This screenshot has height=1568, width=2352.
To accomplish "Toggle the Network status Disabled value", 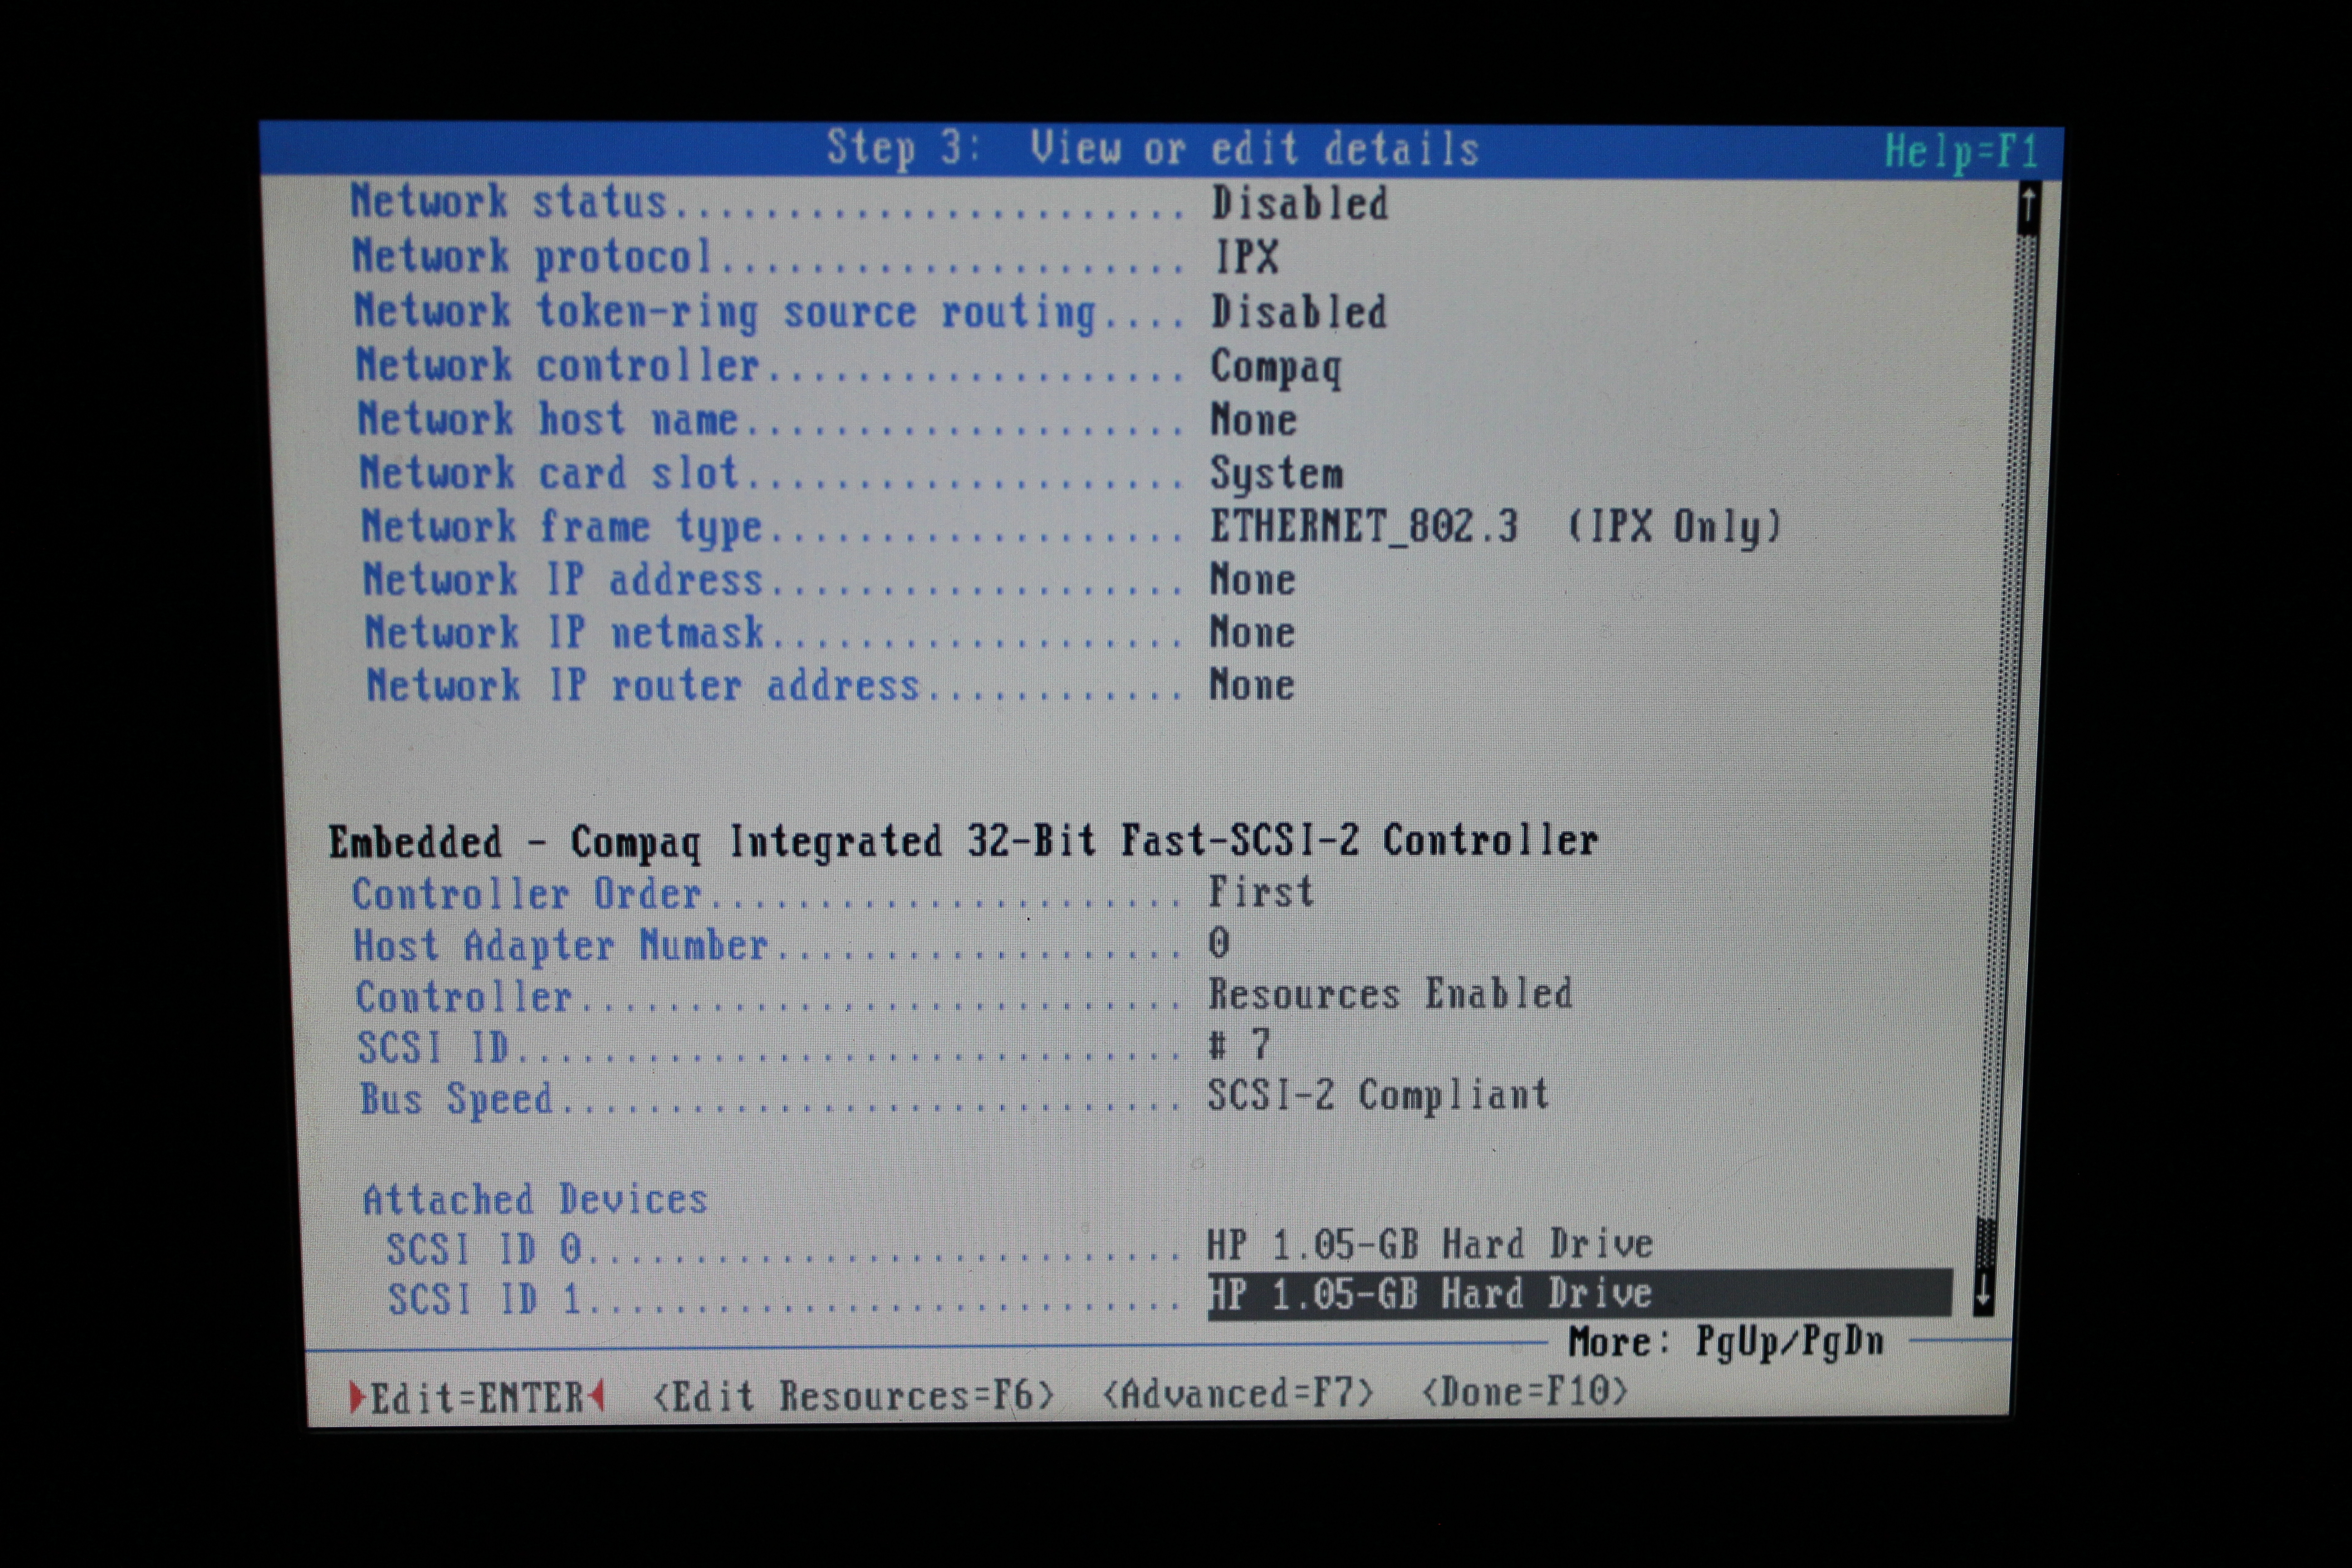I will coord(1299,204).
